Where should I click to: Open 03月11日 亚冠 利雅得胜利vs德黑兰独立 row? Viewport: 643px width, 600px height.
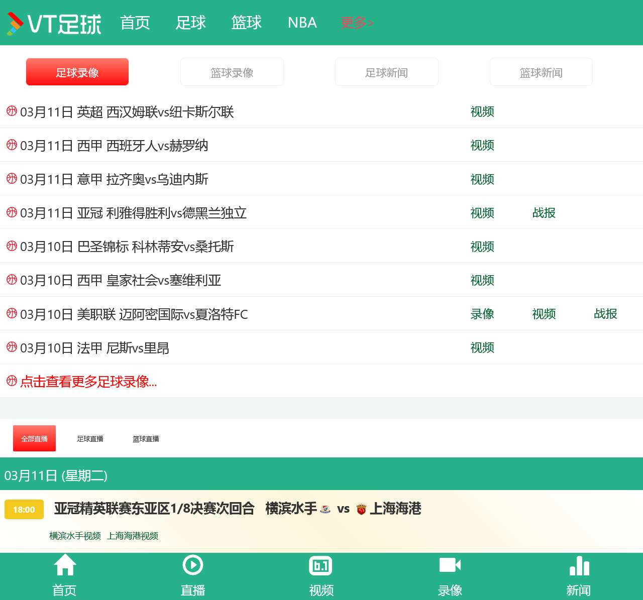(134, 212)
